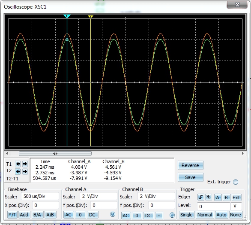Move cursor T1 left with arrow
251x225 pixels.
pos(18,164)
